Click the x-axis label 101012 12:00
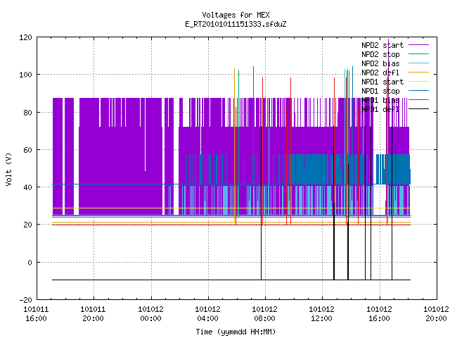The image size is (450, 338). [322, 314]
